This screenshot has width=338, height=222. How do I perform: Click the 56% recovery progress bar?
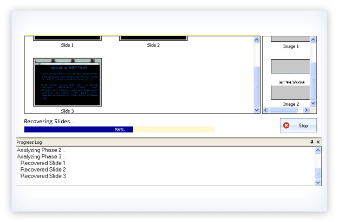[x=119, y=130]
